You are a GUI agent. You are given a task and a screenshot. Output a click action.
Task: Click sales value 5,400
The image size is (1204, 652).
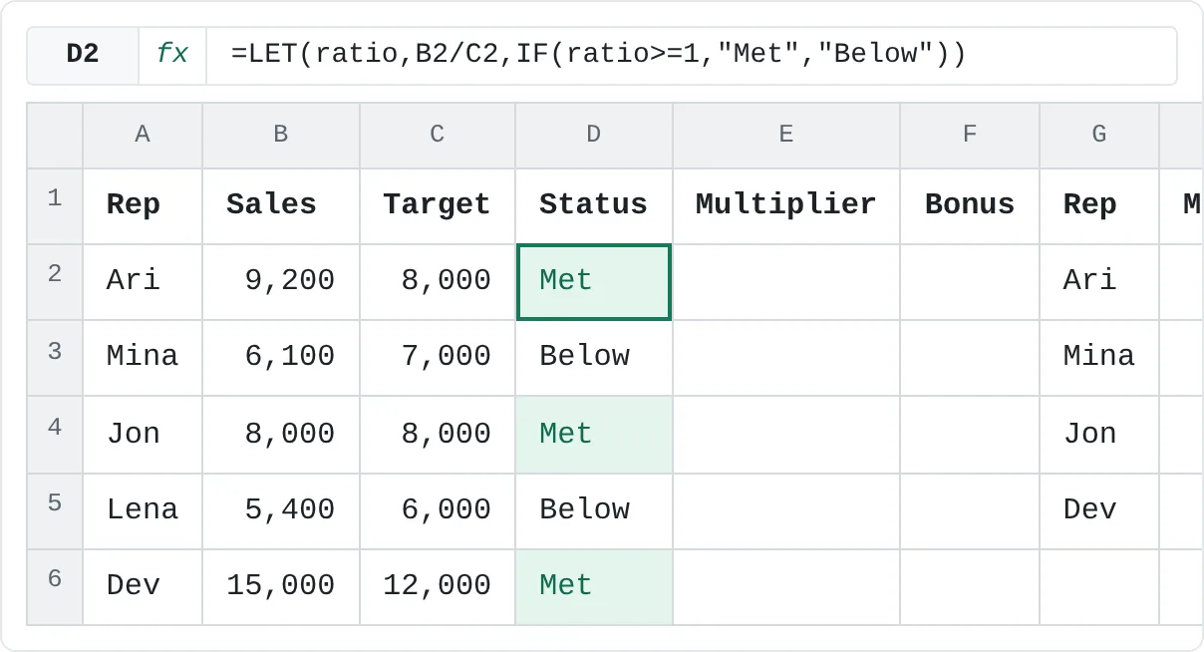pyautogui.click(x=281, y=510)
